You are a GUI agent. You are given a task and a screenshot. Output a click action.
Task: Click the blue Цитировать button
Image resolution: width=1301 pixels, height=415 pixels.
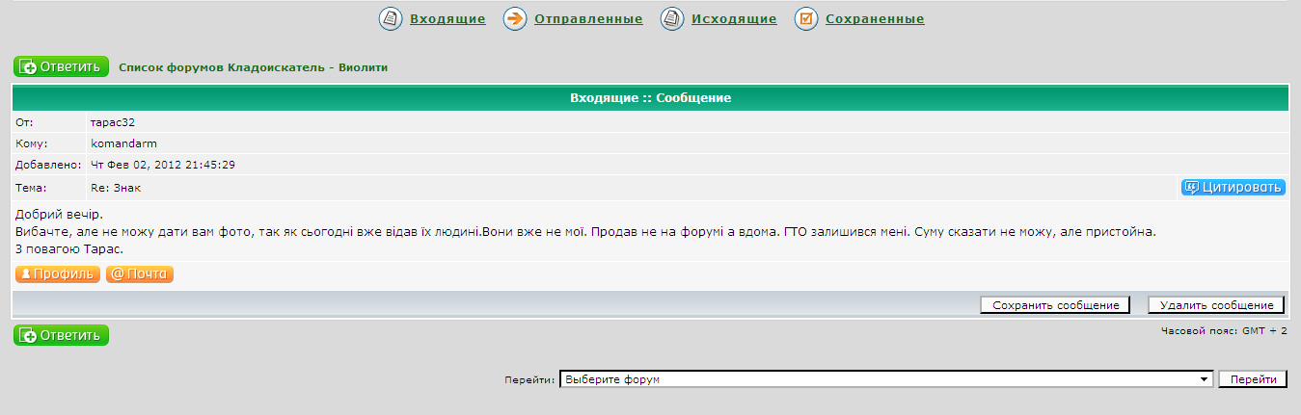(x=1233, y=188)
